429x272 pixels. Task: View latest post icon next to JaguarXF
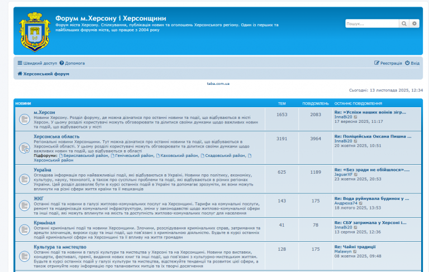click(x=356, y=175)
